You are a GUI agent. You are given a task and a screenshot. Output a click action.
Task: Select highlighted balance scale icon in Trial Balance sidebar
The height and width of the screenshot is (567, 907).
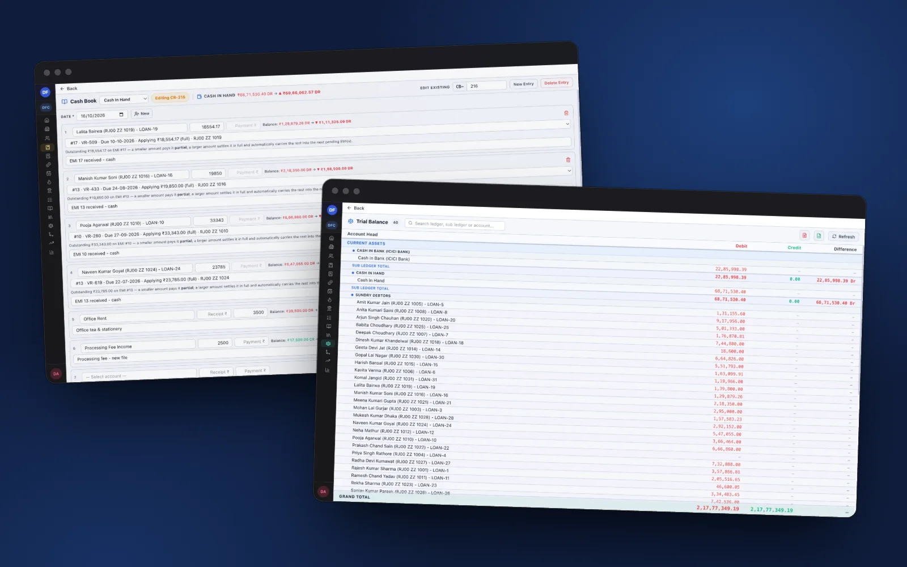click(328, 344)
